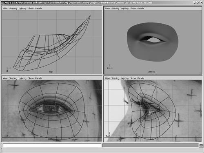Click the eye wireframe mesh in front viewport
204x153 pixels.
click(52, 111)
